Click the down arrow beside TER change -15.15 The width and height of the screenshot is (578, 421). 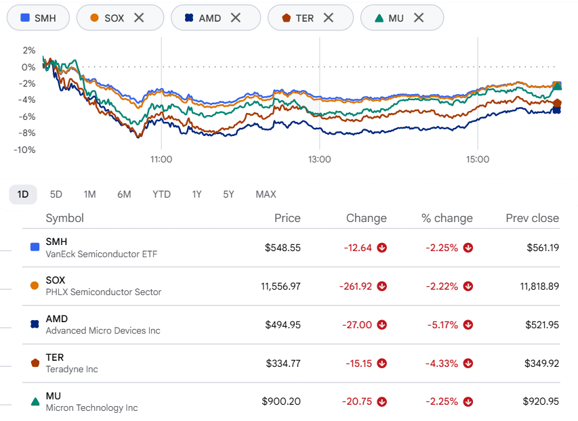[382, 363]
